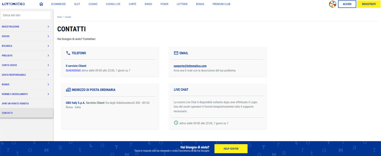Open the Lotterie menu
The image size is (381, 156).
[x=182, y=4]
